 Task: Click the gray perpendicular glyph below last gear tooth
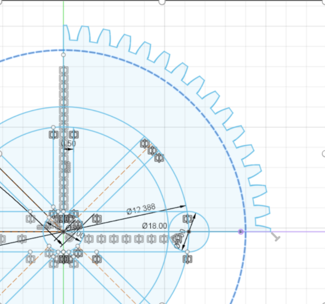click(276, 237)
